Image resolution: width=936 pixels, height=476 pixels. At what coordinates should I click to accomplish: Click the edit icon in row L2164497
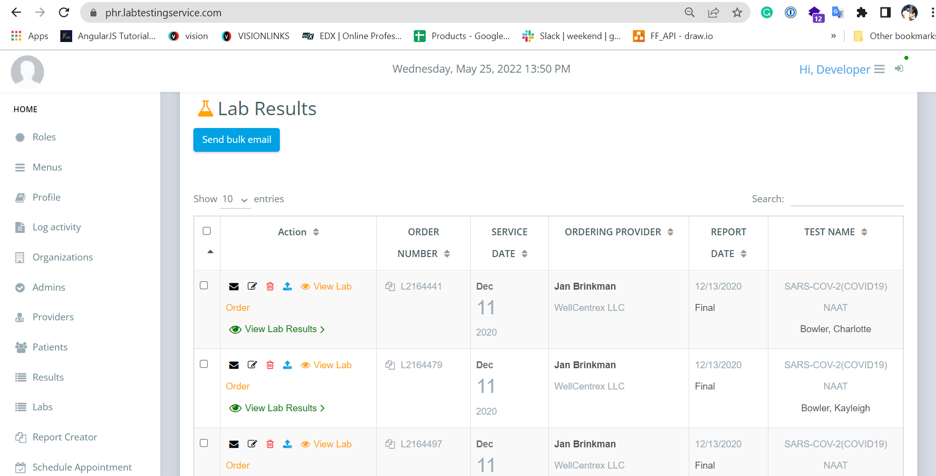tap(252, 444)
